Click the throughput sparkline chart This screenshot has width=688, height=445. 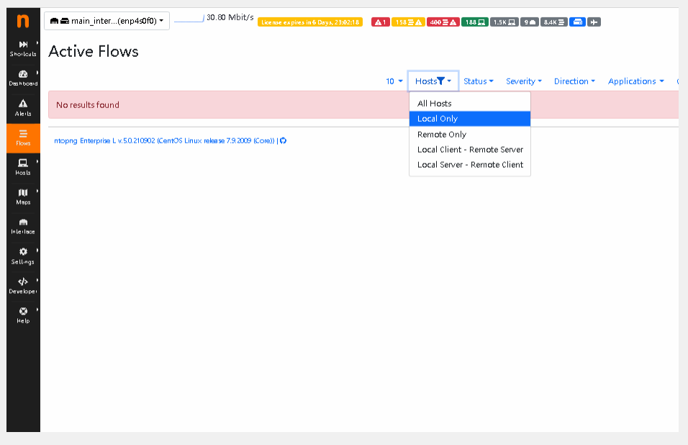tap(189, 19)
